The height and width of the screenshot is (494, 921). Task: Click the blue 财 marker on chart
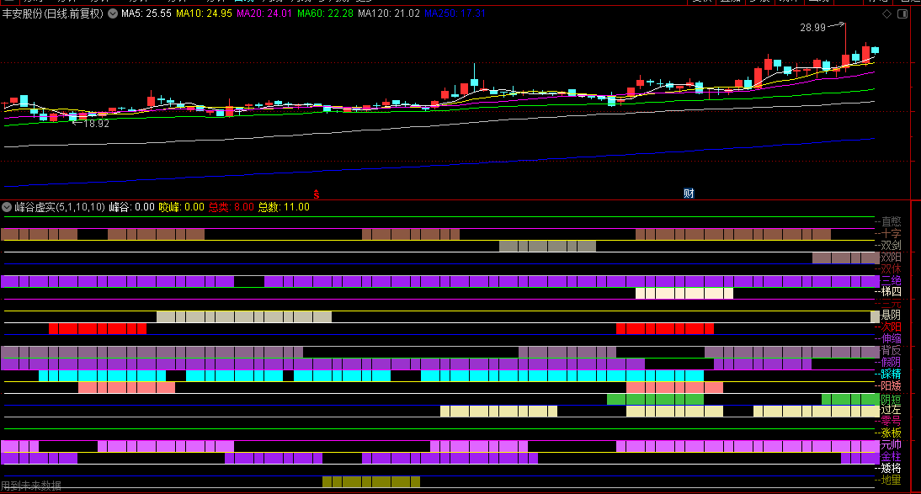[x=689, y=194]
